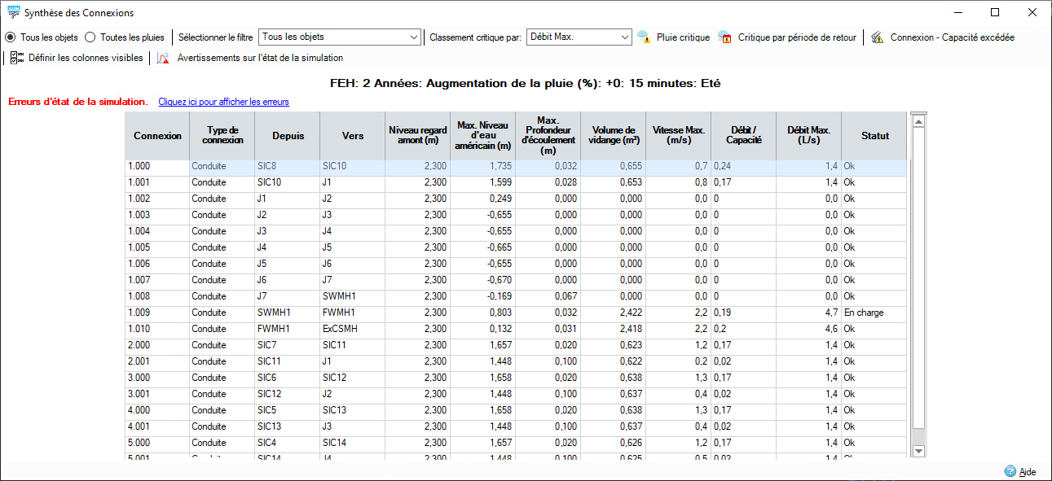Click the 1,735 water level cell
Screen dimensions: 1052x481
pos(483,166)
